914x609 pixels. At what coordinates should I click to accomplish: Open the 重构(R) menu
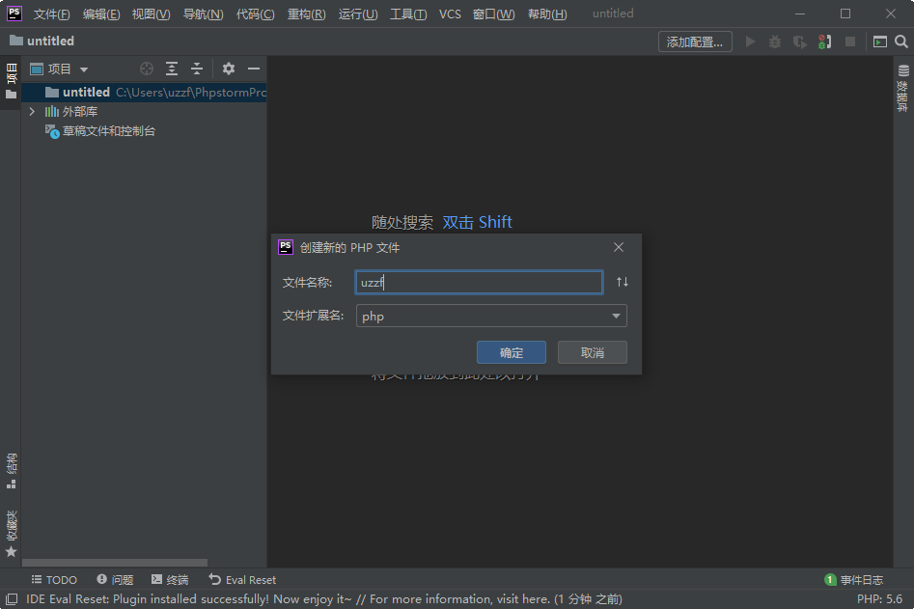(307, 14)
